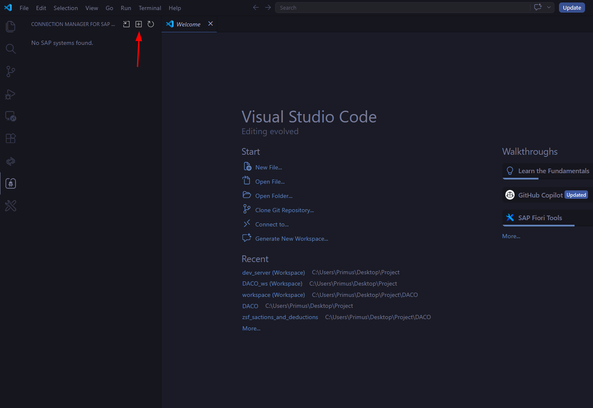Open the Run and Debug view

10,94
